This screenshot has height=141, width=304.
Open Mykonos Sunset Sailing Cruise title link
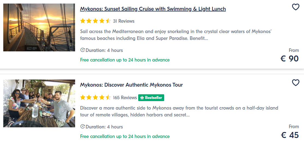click(x=153, y=9)
